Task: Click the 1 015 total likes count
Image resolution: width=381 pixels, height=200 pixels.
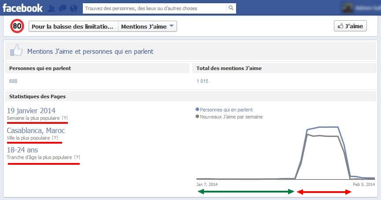Action: coord(203,81)
